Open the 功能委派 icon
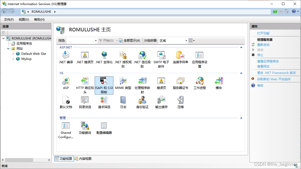Screen dimensions: 301x169 pos(85,126)
